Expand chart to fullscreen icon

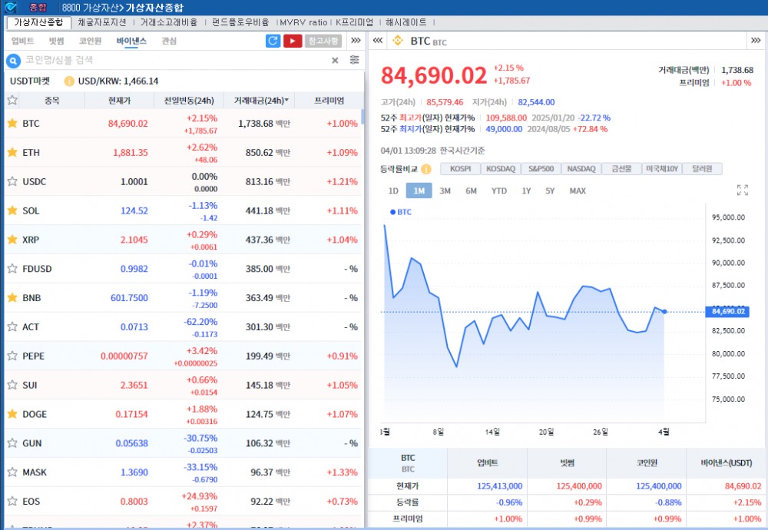coord(742,190)
